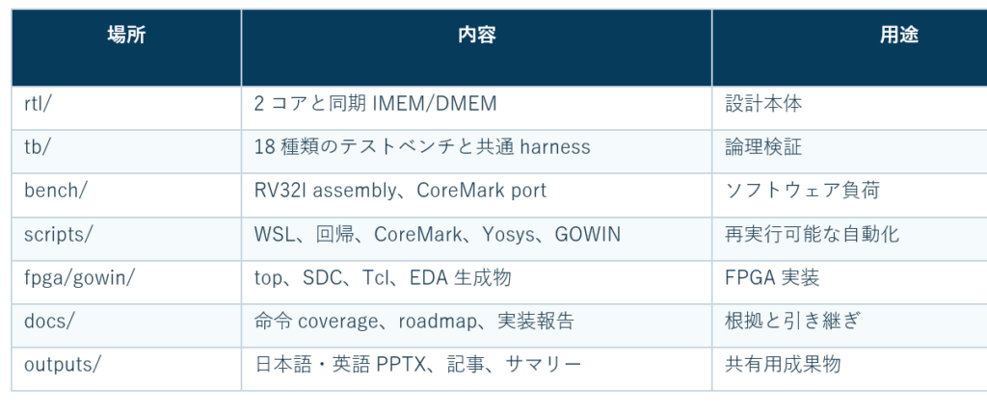Click the ソフトウェア負荷 cell
Image resolution: width=987 pixels, height=412 pixels.
[849, 195]
